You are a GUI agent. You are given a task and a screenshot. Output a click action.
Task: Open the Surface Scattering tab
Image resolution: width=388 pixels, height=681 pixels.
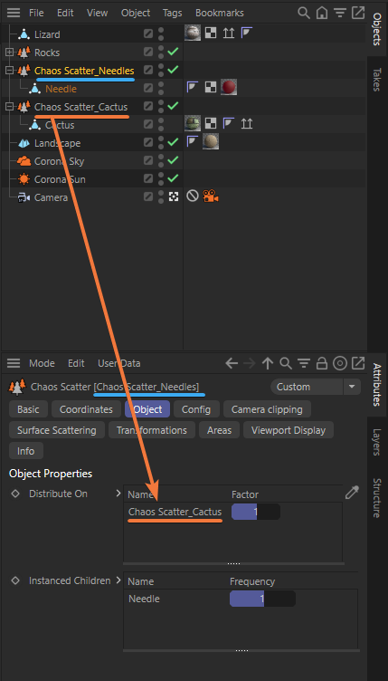(57, 430)
